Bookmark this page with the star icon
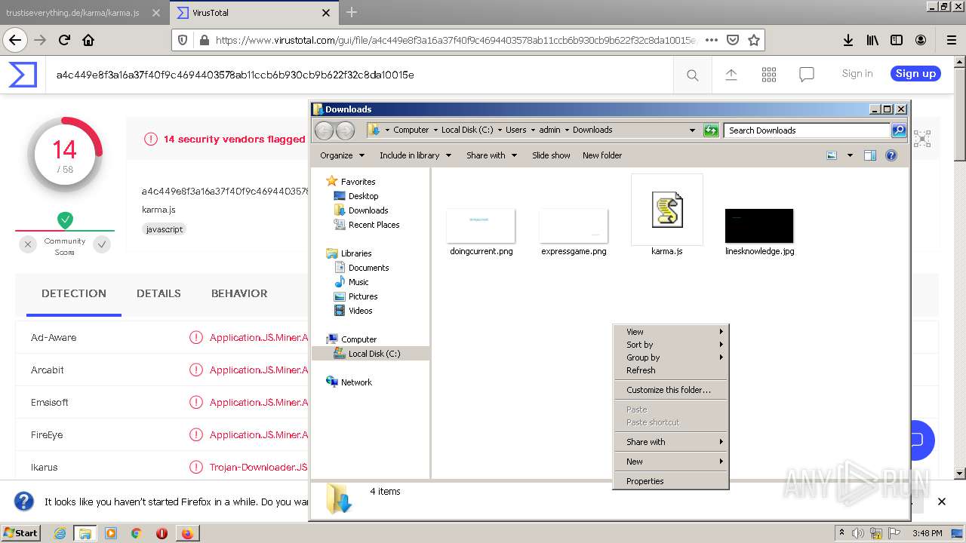 [753, 40]
